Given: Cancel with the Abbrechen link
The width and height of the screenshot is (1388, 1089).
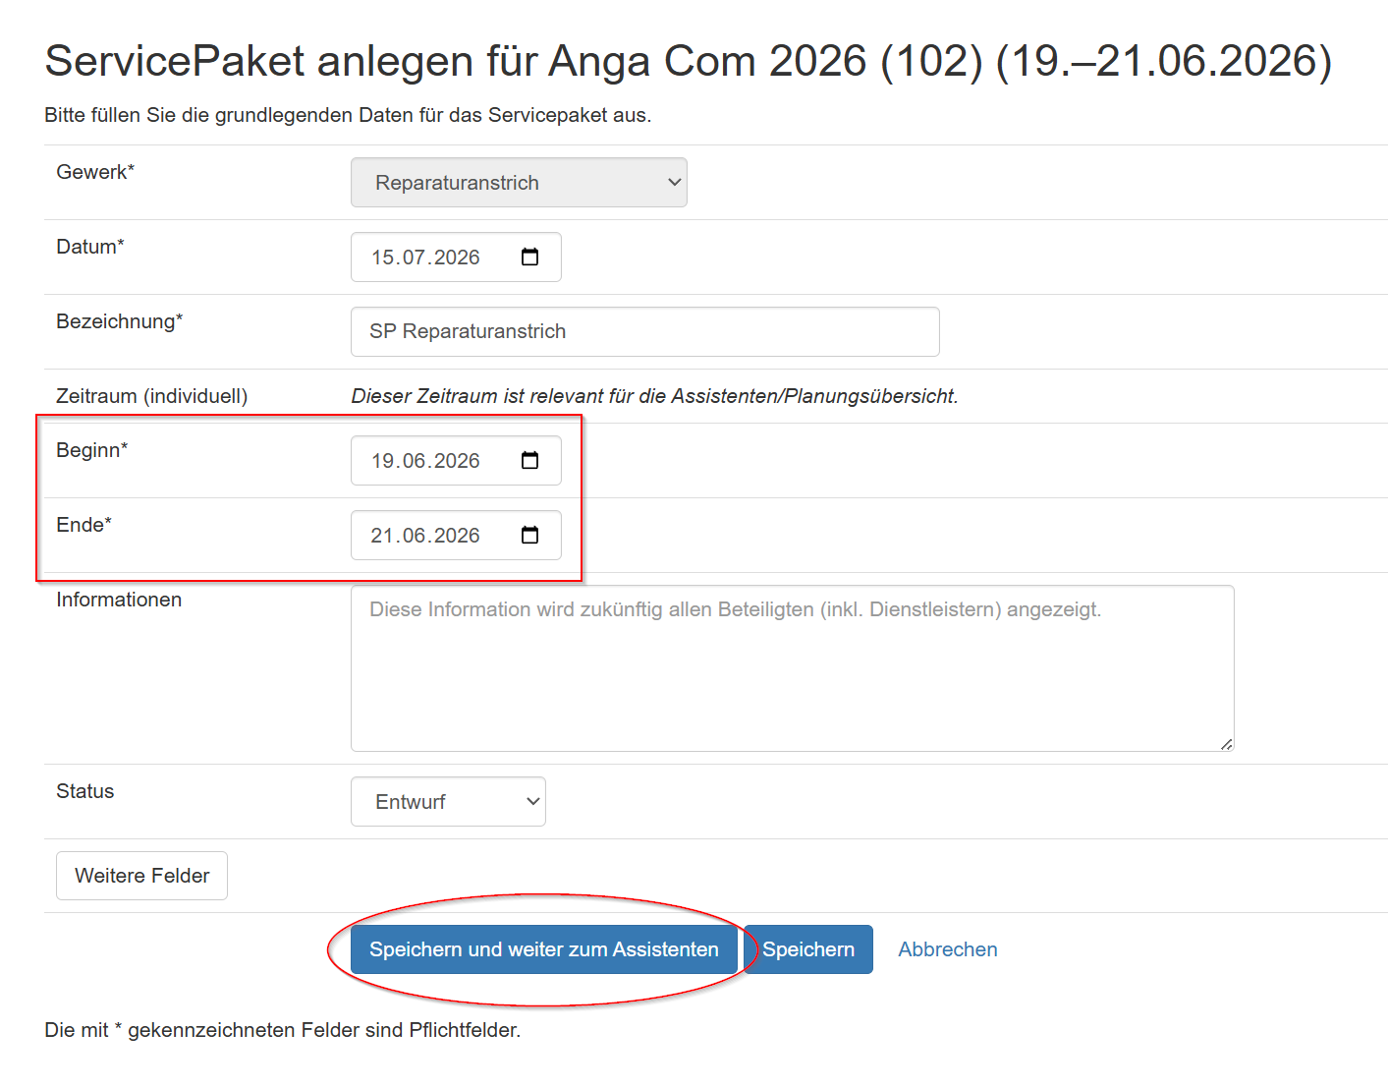Looking at the screenshot, I should 948,949.
